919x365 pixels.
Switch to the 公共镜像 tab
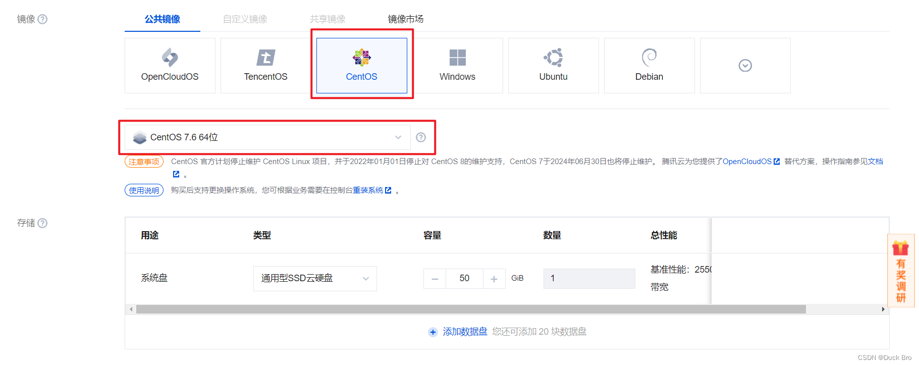pyautogui.click(x=163, y=19)
